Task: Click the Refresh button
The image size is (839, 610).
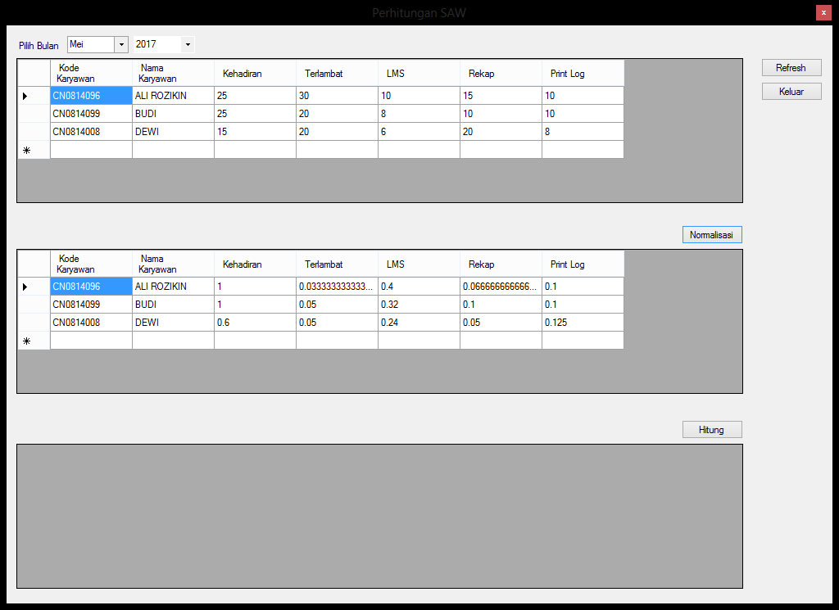Action: click(x=791, y=68)
